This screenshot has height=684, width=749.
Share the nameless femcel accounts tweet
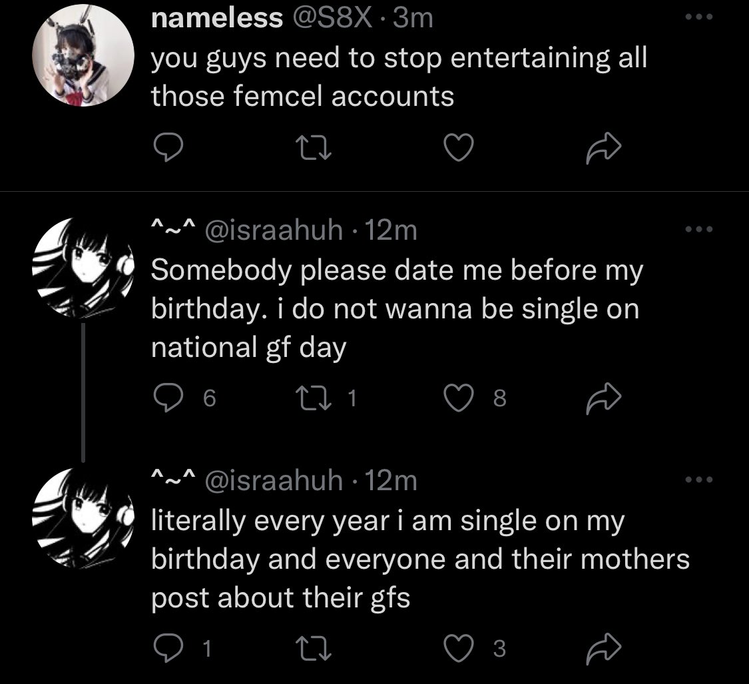click(x=604, y=148)
